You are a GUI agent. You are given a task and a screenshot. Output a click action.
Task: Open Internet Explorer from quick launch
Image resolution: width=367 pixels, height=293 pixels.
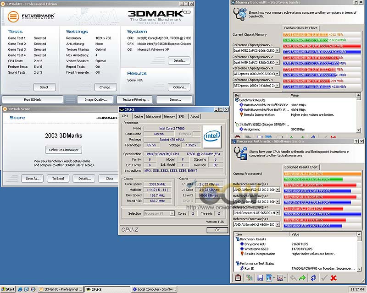pos(20,289)
